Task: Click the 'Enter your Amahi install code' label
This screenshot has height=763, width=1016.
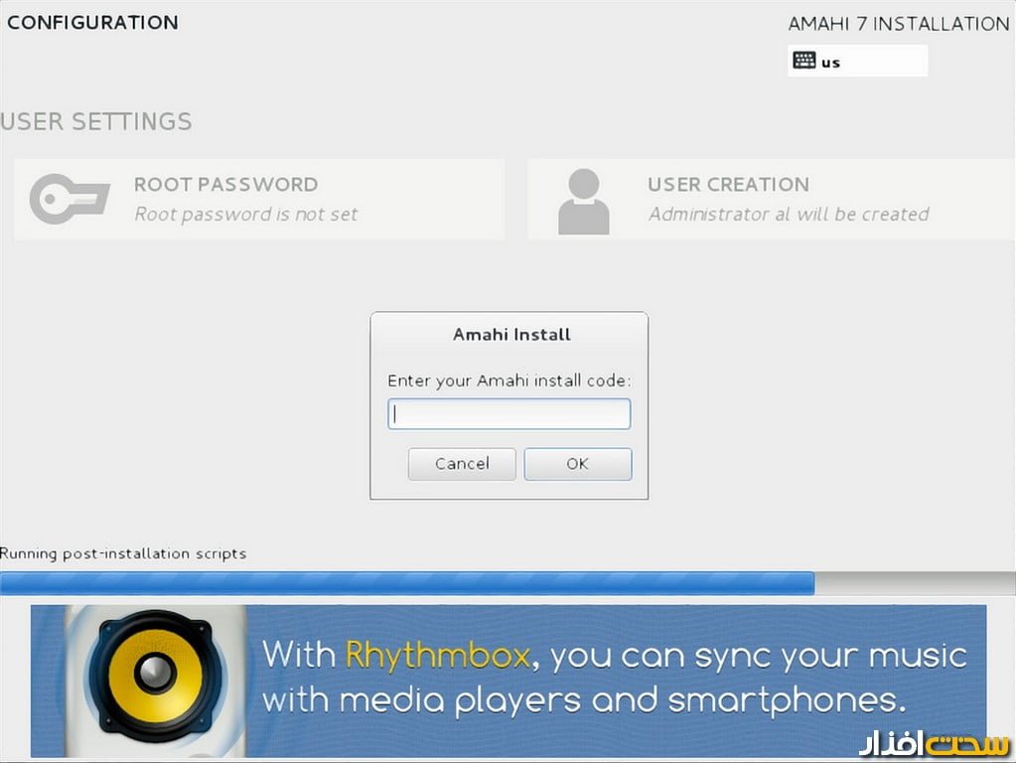Action: pos(508,381)
